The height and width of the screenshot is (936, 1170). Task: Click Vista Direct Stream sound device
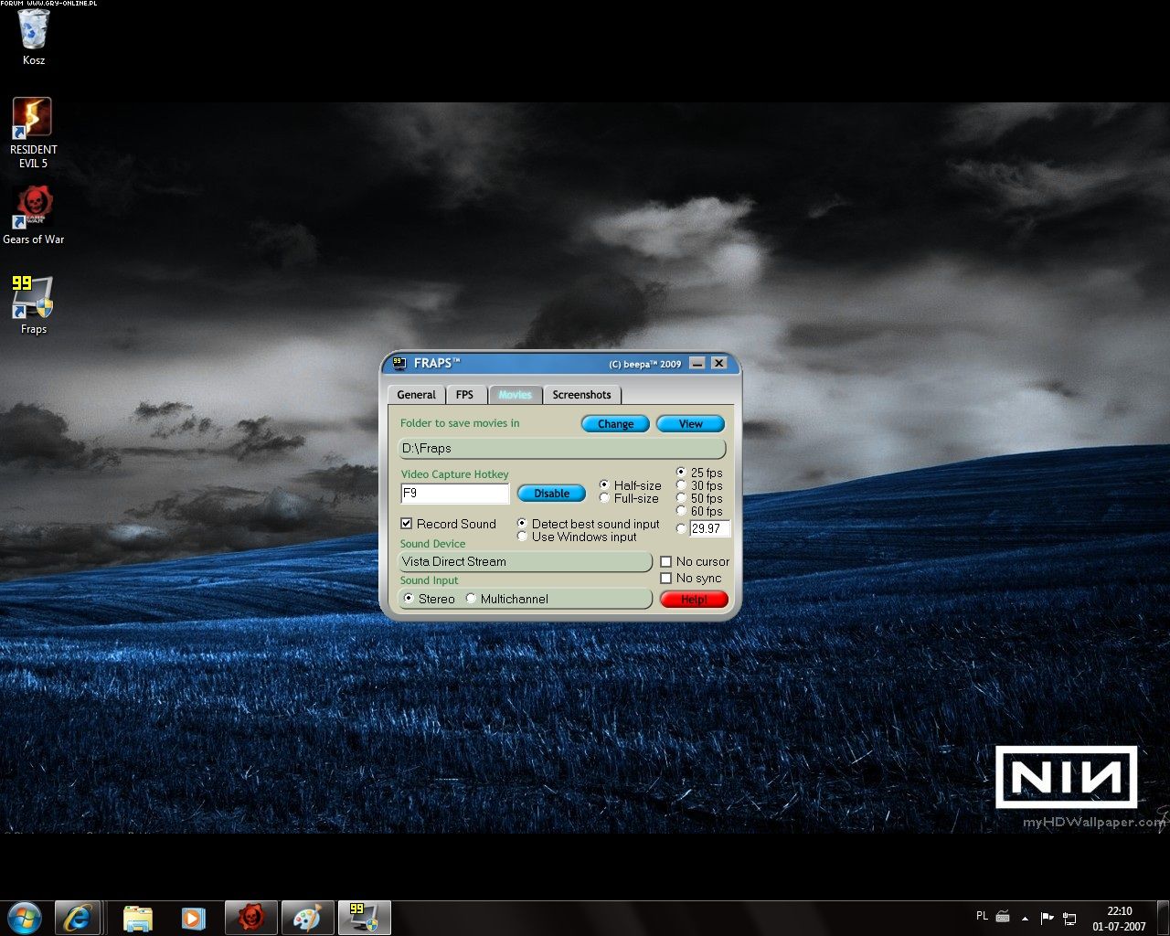point(526,562)
